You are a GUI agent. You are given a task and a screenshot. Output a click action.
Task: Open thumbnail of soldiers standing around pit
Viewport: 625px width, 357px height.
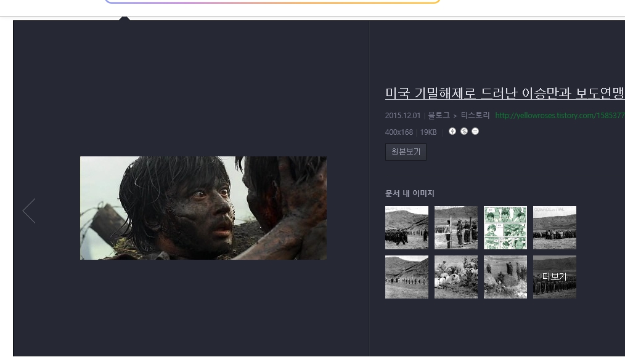click(x=505, y=277)
